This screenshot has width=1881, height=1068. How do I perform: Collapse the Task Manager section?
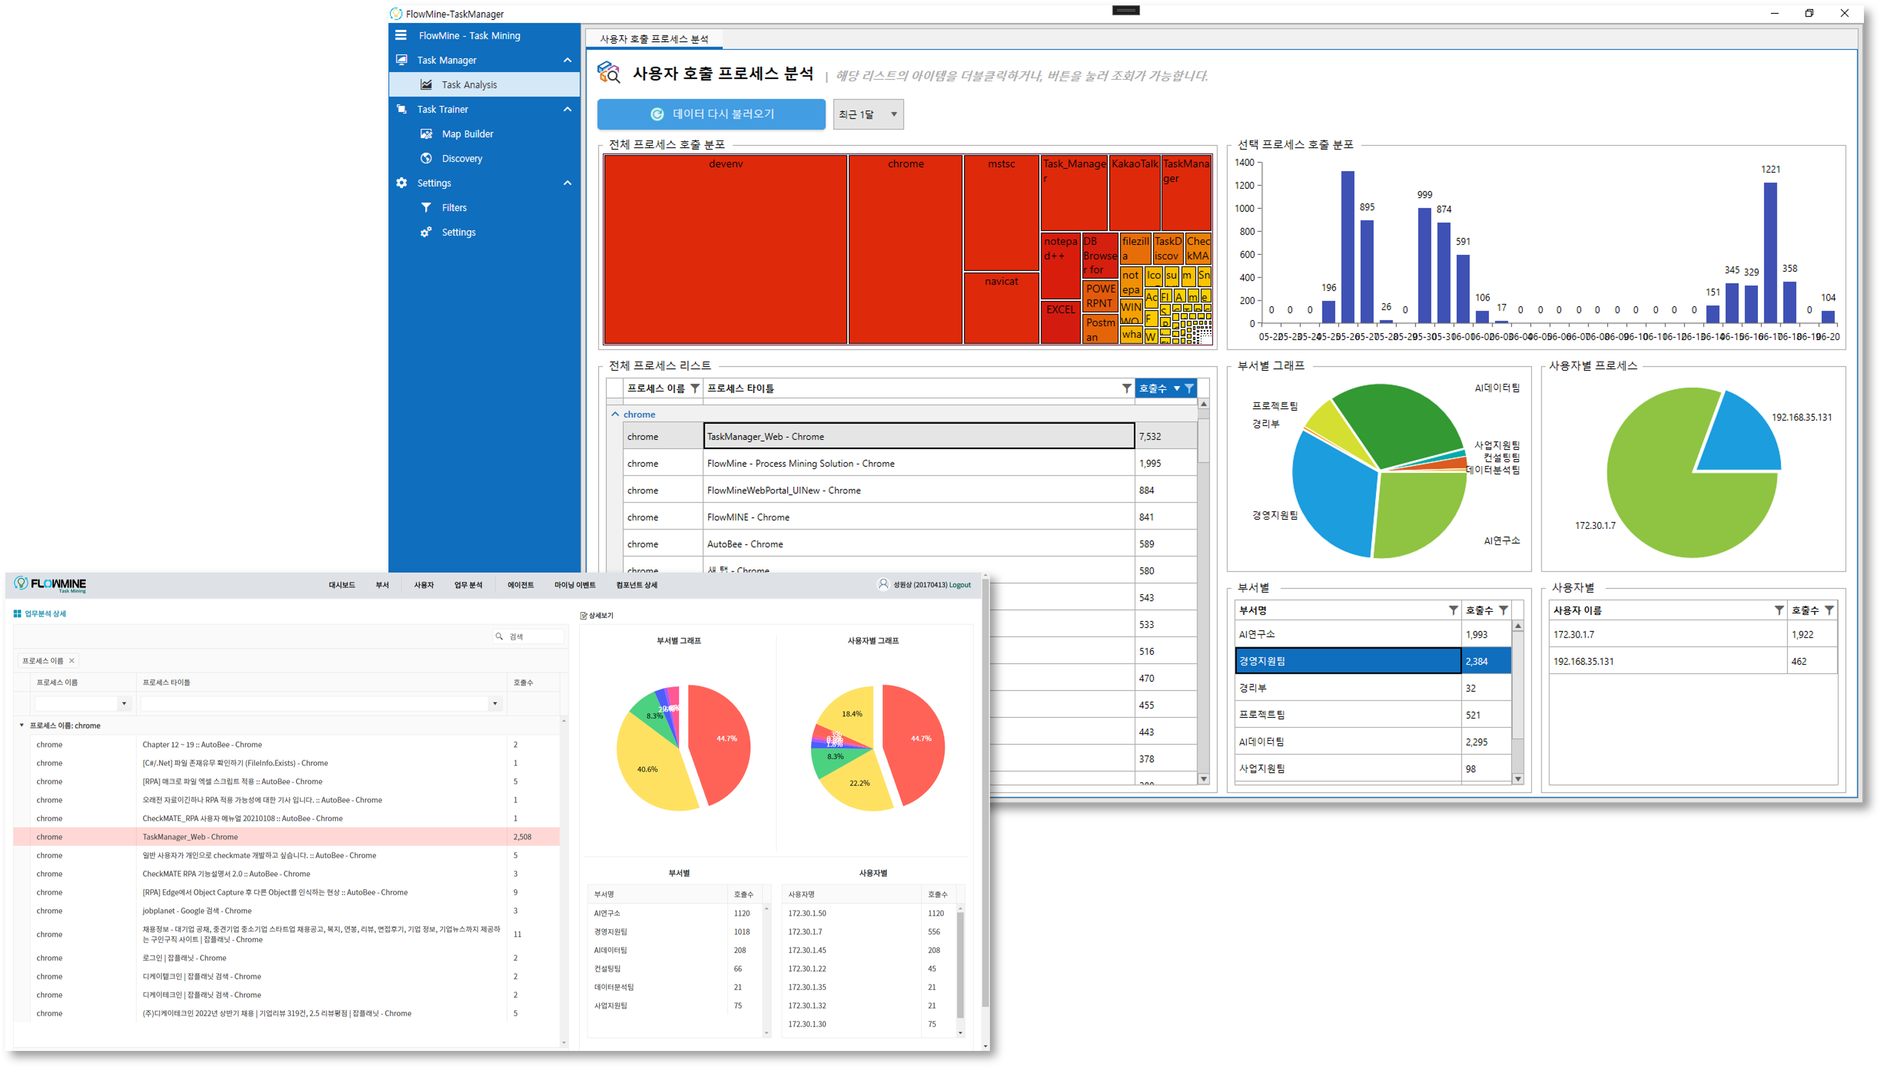click(567, 60)
